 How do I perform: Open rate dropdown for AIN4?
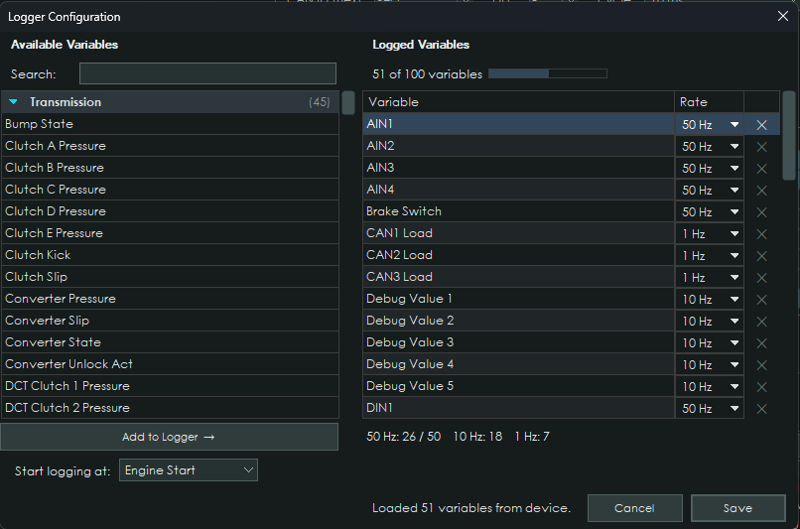click(x=710, y=191)
